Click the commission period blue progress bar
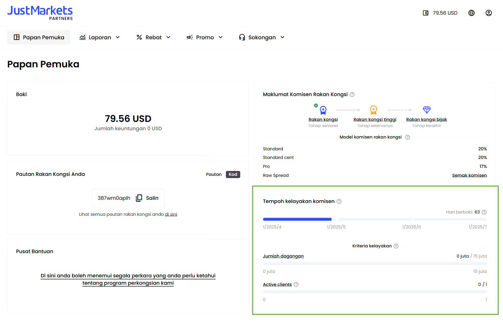This screenshot has width=503, height=323. pos(297,219)
